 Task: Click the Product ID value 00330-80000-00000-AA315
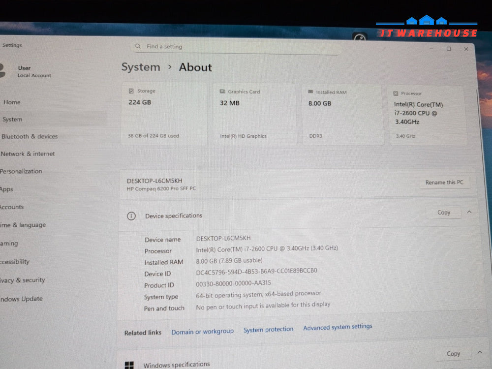[x=233, y=283]
